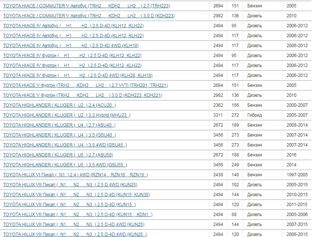
Task: Open HIGHLANDER / KLUGER 3.3 Hybrid (MHU23_) link
Action: [x=67, y=115]
